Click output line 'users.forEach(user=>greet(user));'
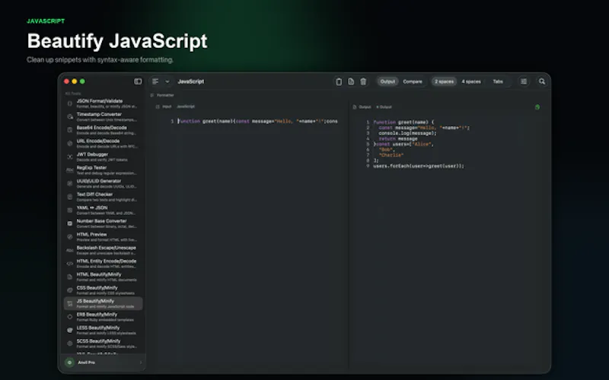Screen dimensions: 609x380 418,166
